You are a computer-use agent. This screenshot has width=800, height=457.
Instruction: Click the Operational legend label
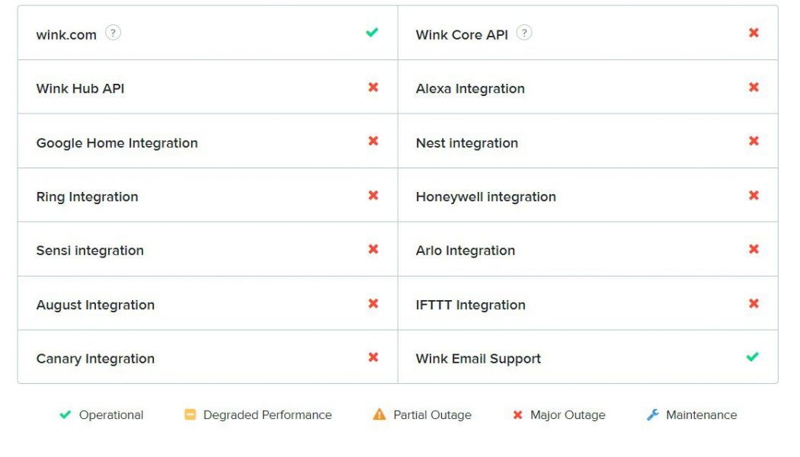click(110, 414)
